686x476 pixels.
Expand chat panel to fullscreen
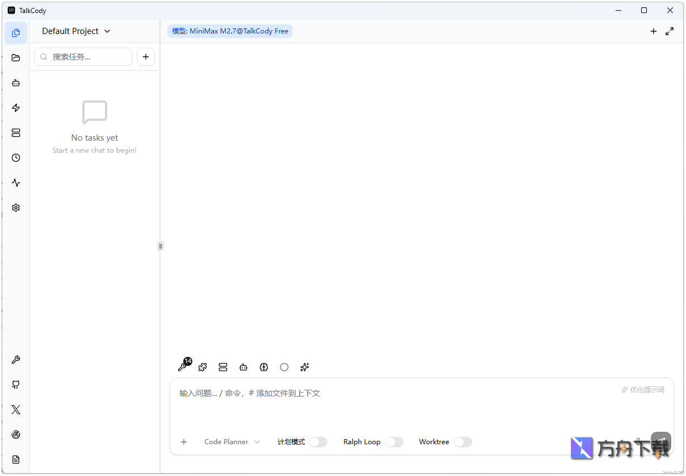click(x=670, y=31)
